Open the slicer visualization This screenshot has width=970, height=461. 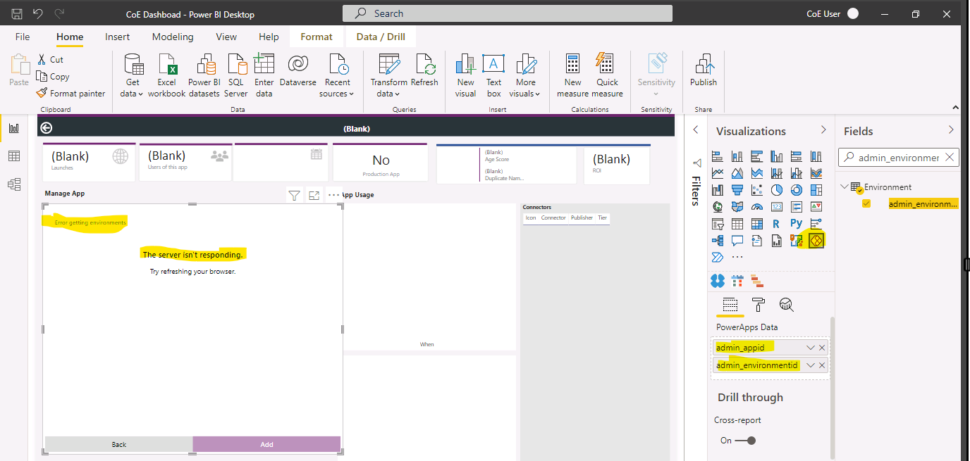(x=718, y=223)
